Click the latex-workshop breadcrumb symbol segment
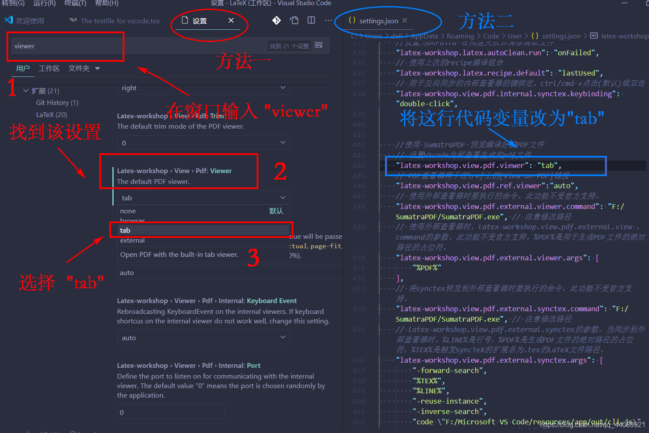 coord(625,36)
